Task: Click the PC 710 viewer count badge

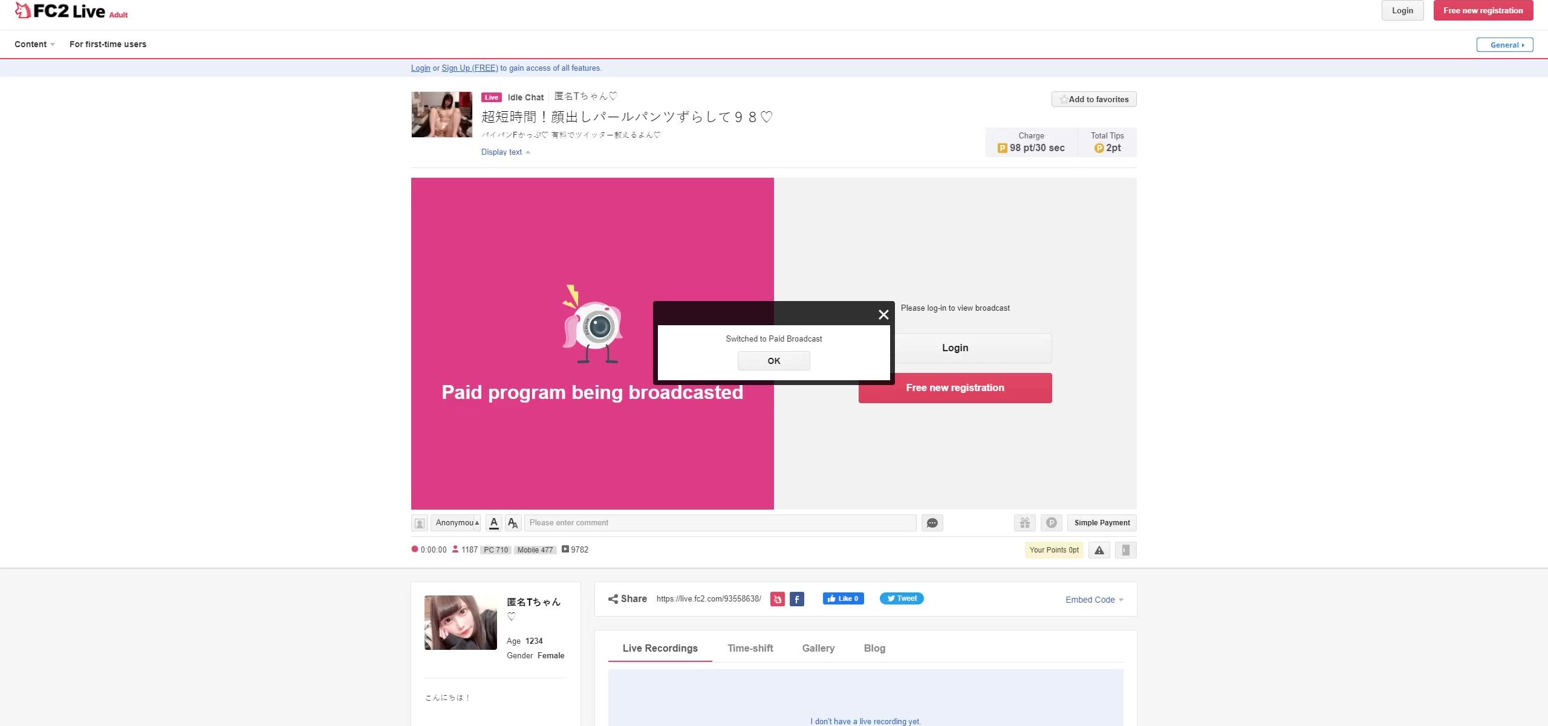Action: 496,550
